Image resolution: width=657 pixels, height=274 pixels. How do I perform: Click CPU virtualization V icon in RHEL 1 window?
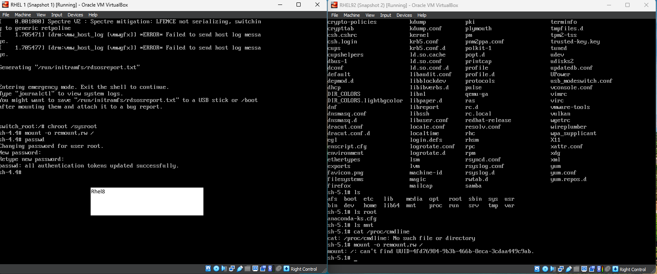[x=270, y=268]
